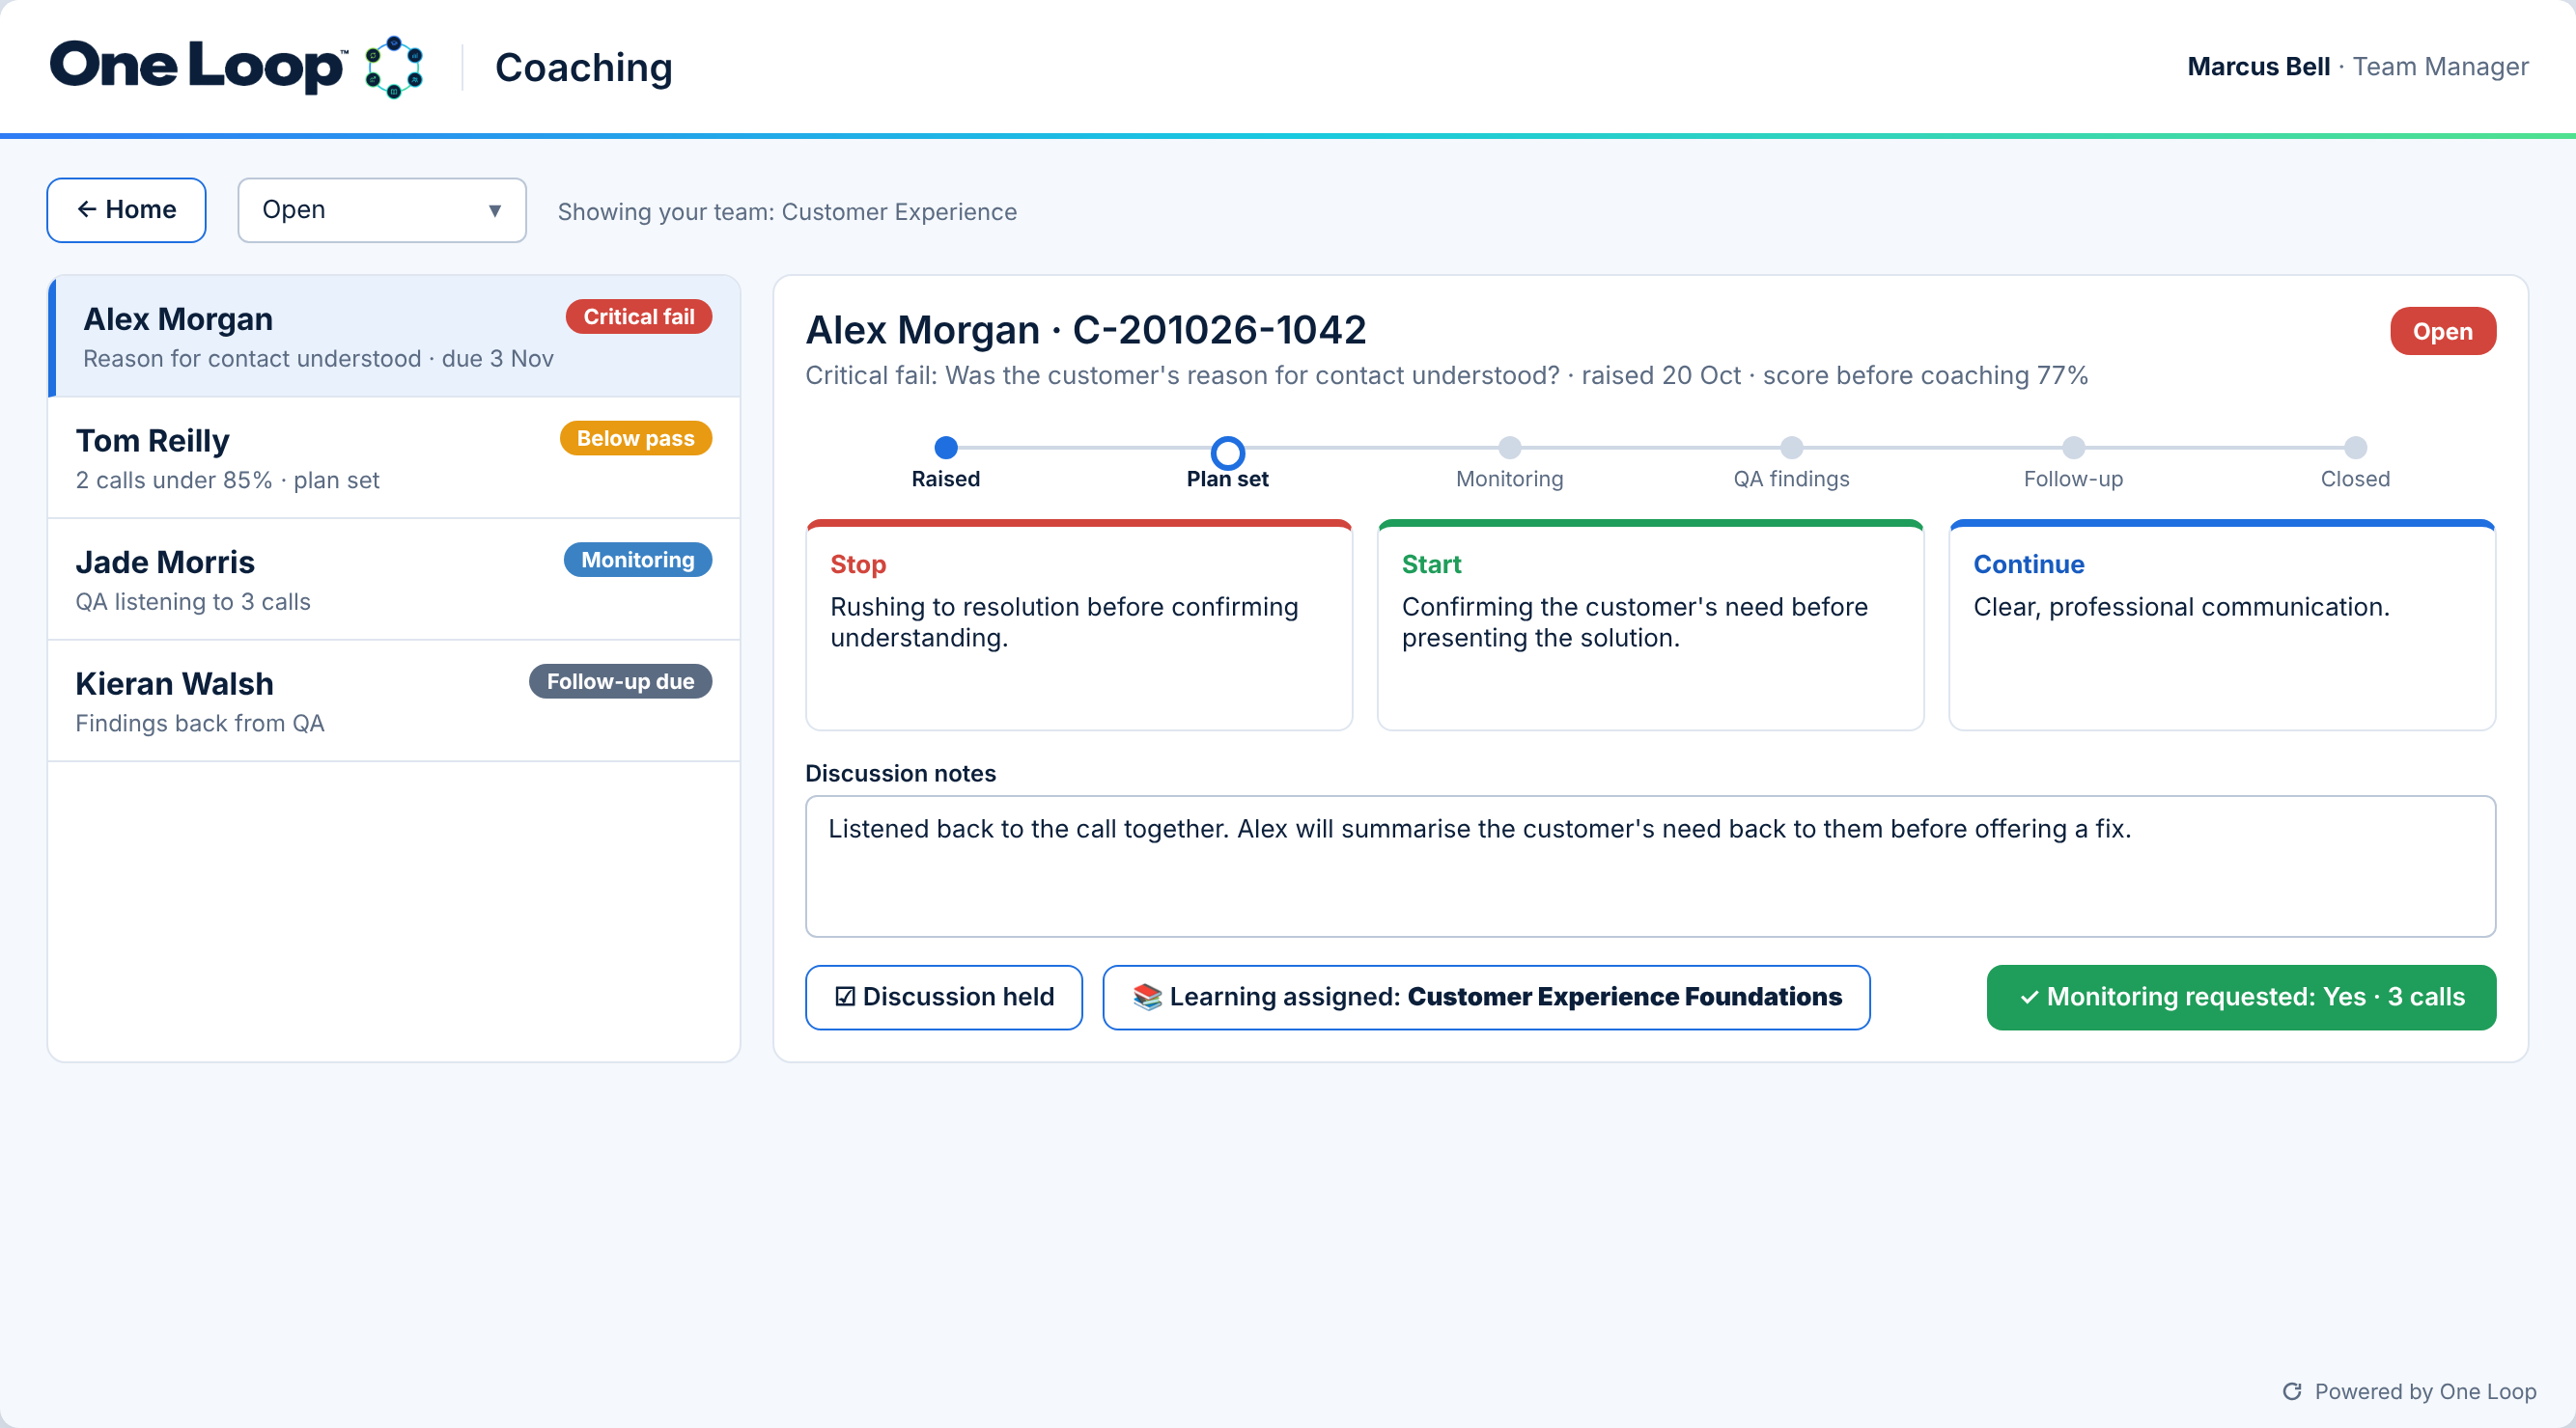The image size is (2576, 1428).
Task: Click the 'Alex Morgan · C-201026-1042' heading
Action: pyautogui.click(x=1086, y=331)
